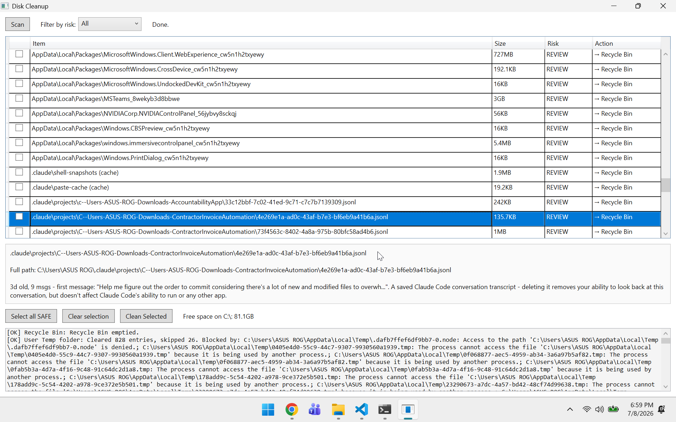Click the 'Done.' status text
Screen dimensions: 676x422
pos(160,24)
